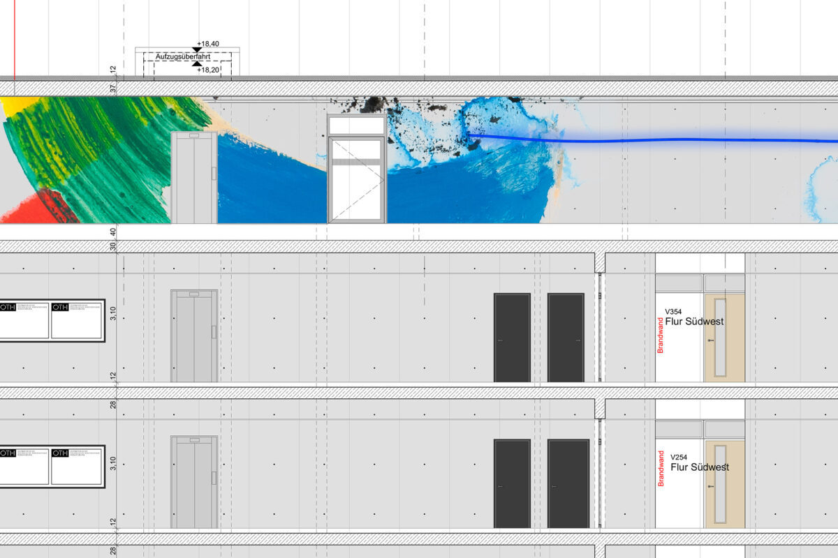Select the V354 Flur Südwest room label
Screen dimensions: 838x558
tap(693, 317)
